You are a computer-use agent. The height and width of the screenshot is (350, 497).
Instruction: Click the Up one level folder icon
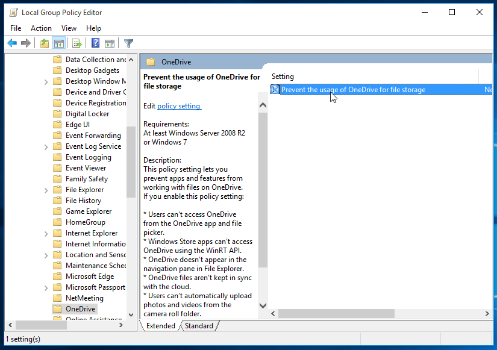(x=44, y=43)
